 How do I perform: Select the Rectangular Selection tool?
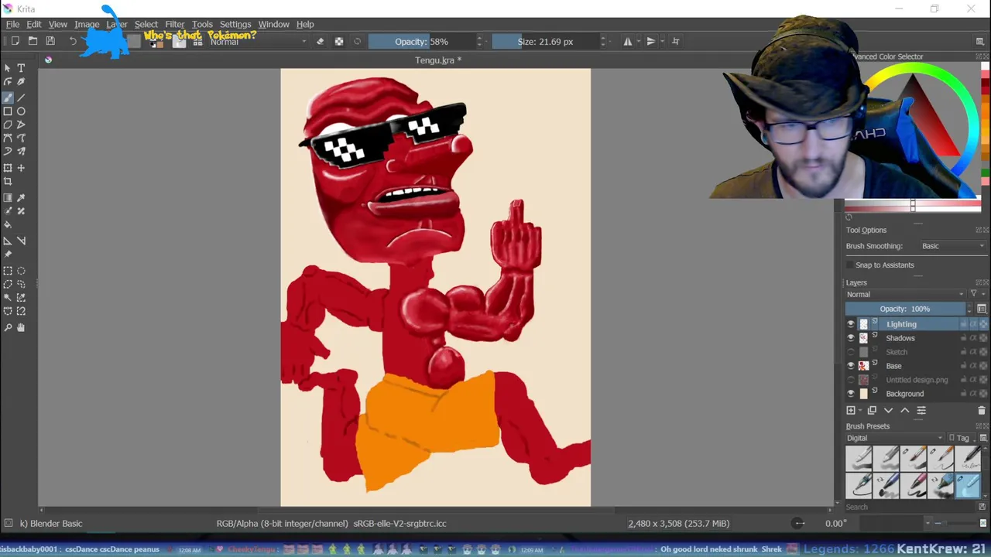coord(8,271)
